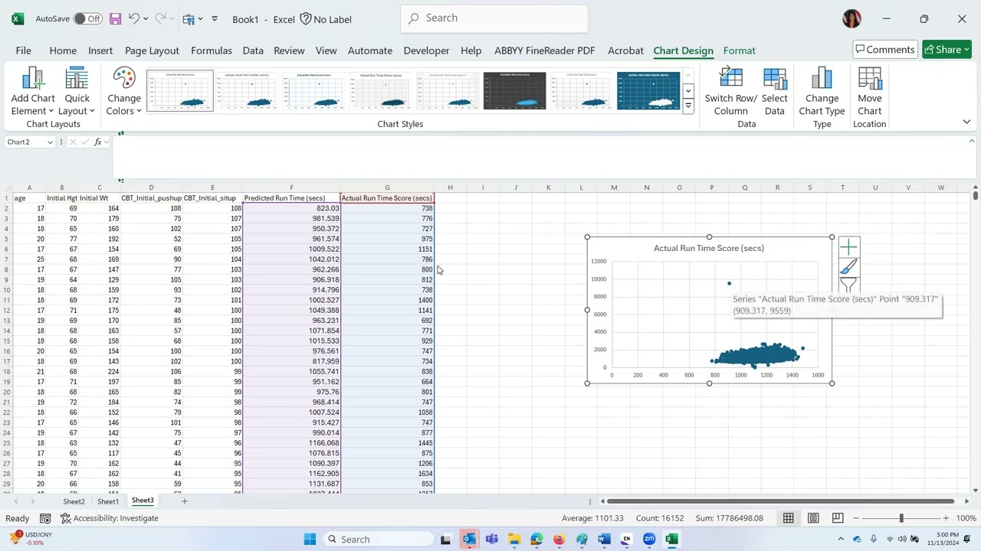Image resolution: width=981 pixels, height=551 pixels.
Task: Switch to the Sheet1 tab
Action: [108, 501]
